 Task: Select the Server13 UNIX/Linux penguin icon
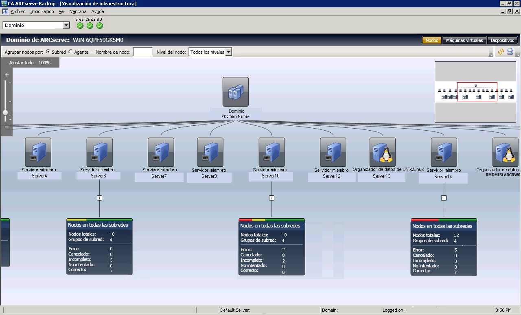[x=383, y=152]
